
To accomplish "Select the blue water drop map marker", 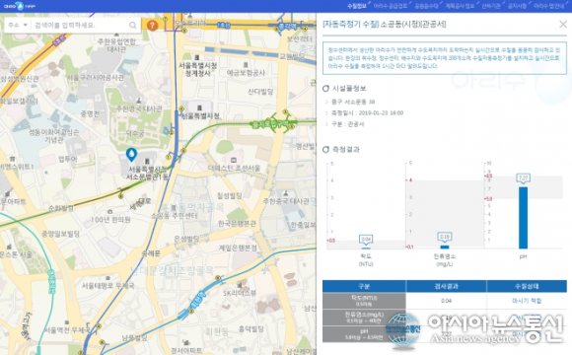I will 131,155.
